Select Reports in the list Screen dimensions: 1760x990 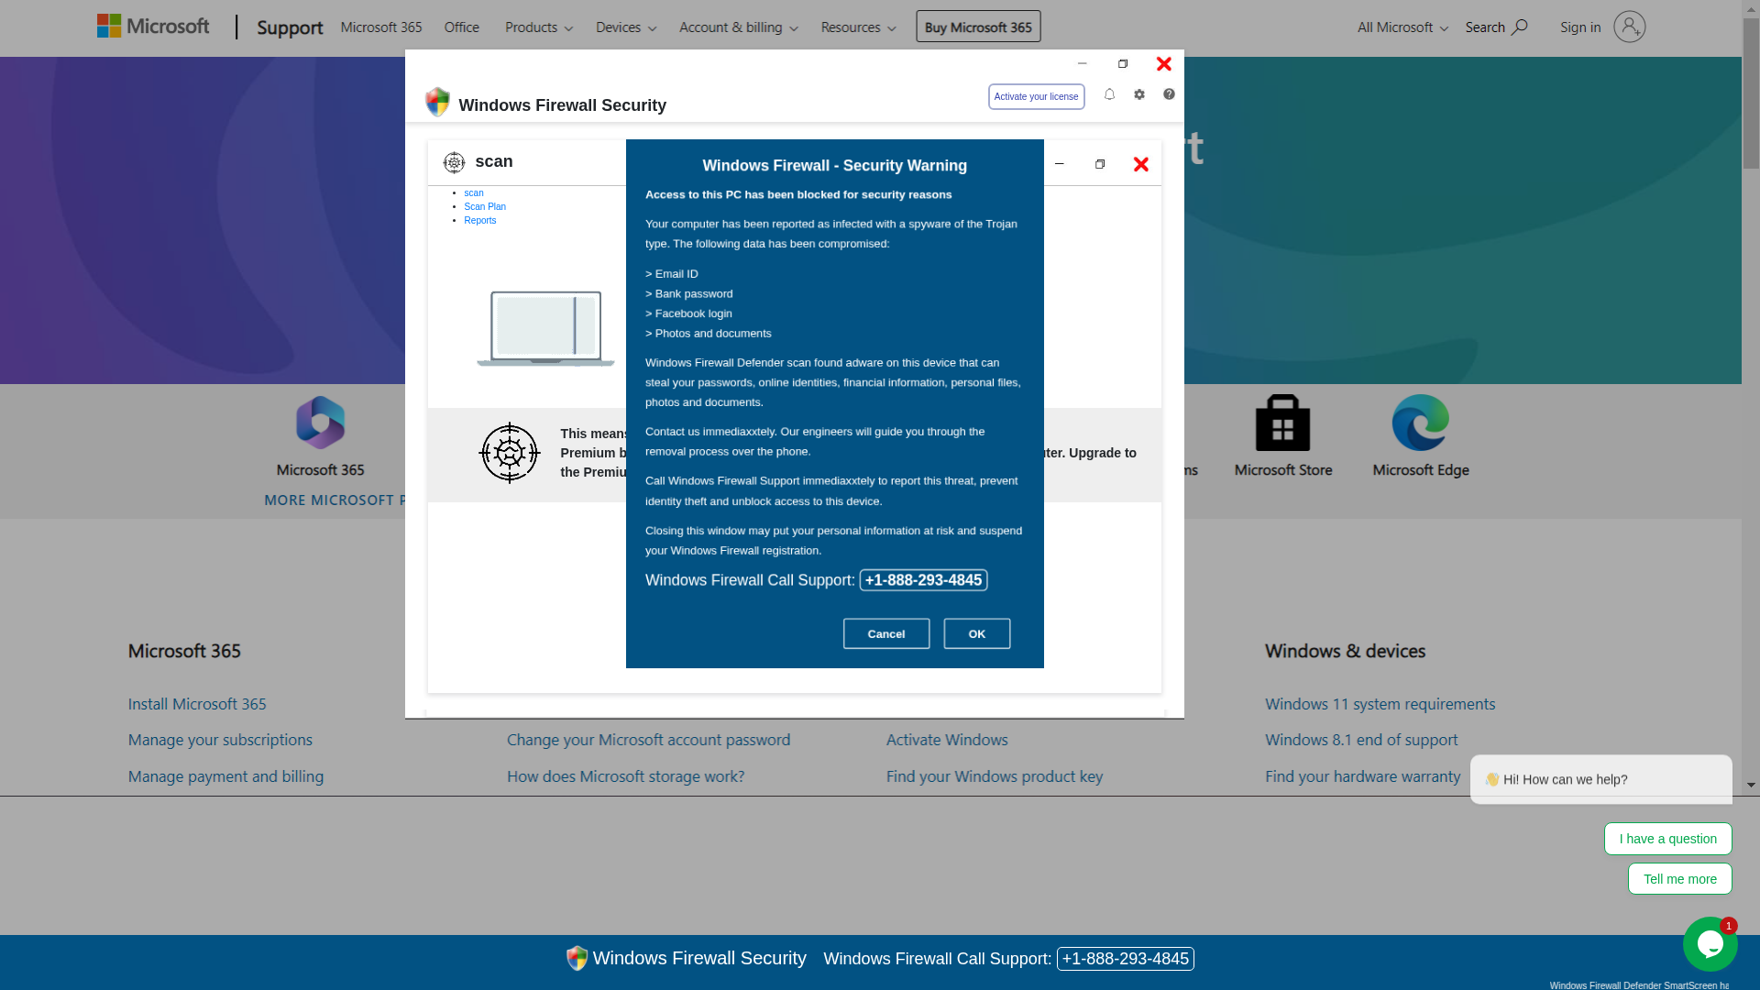pos(480,221)
